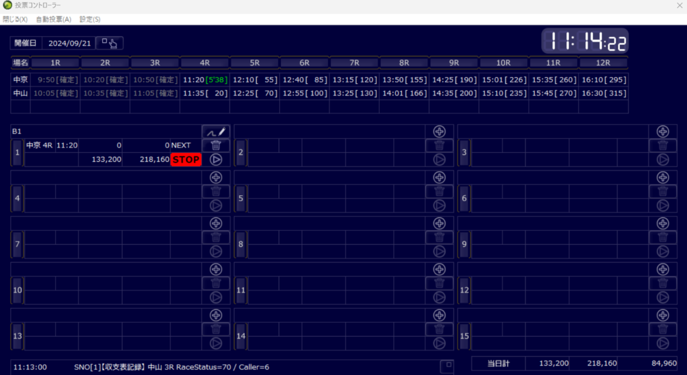
Task: Open the 閉じる(X) menu
Action: pos(15,19)
